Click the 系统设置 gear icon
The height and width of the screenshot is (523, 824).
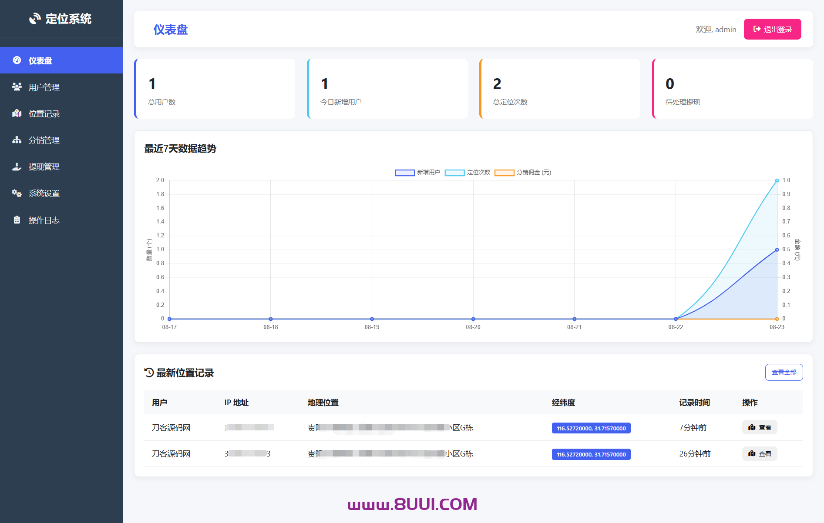[x=17, y=193]
